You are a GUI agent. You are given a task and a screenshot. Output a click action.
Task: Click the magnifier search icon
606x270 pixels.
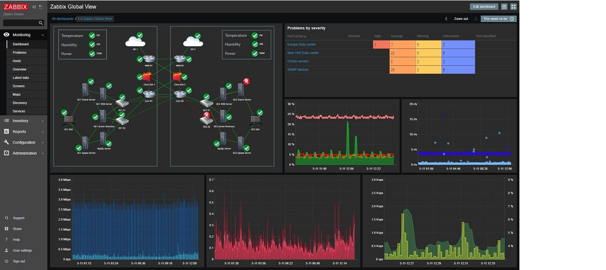tap(41, 23)
